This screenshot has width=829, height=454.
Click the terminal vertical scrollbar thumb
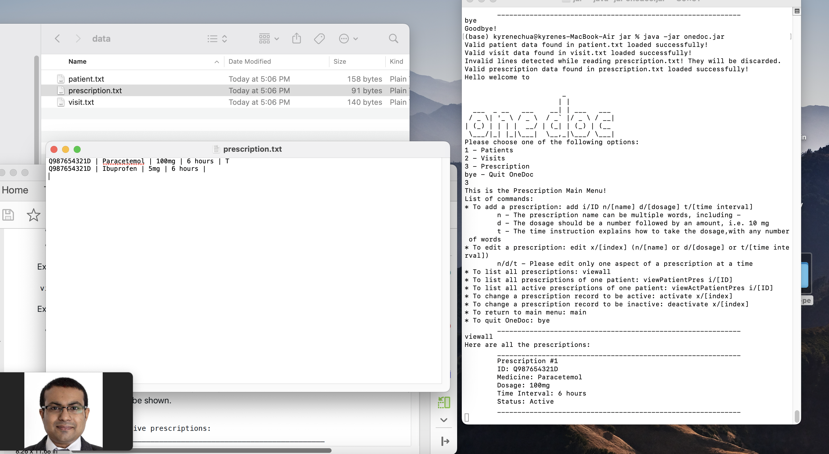[x=797, y=416]
